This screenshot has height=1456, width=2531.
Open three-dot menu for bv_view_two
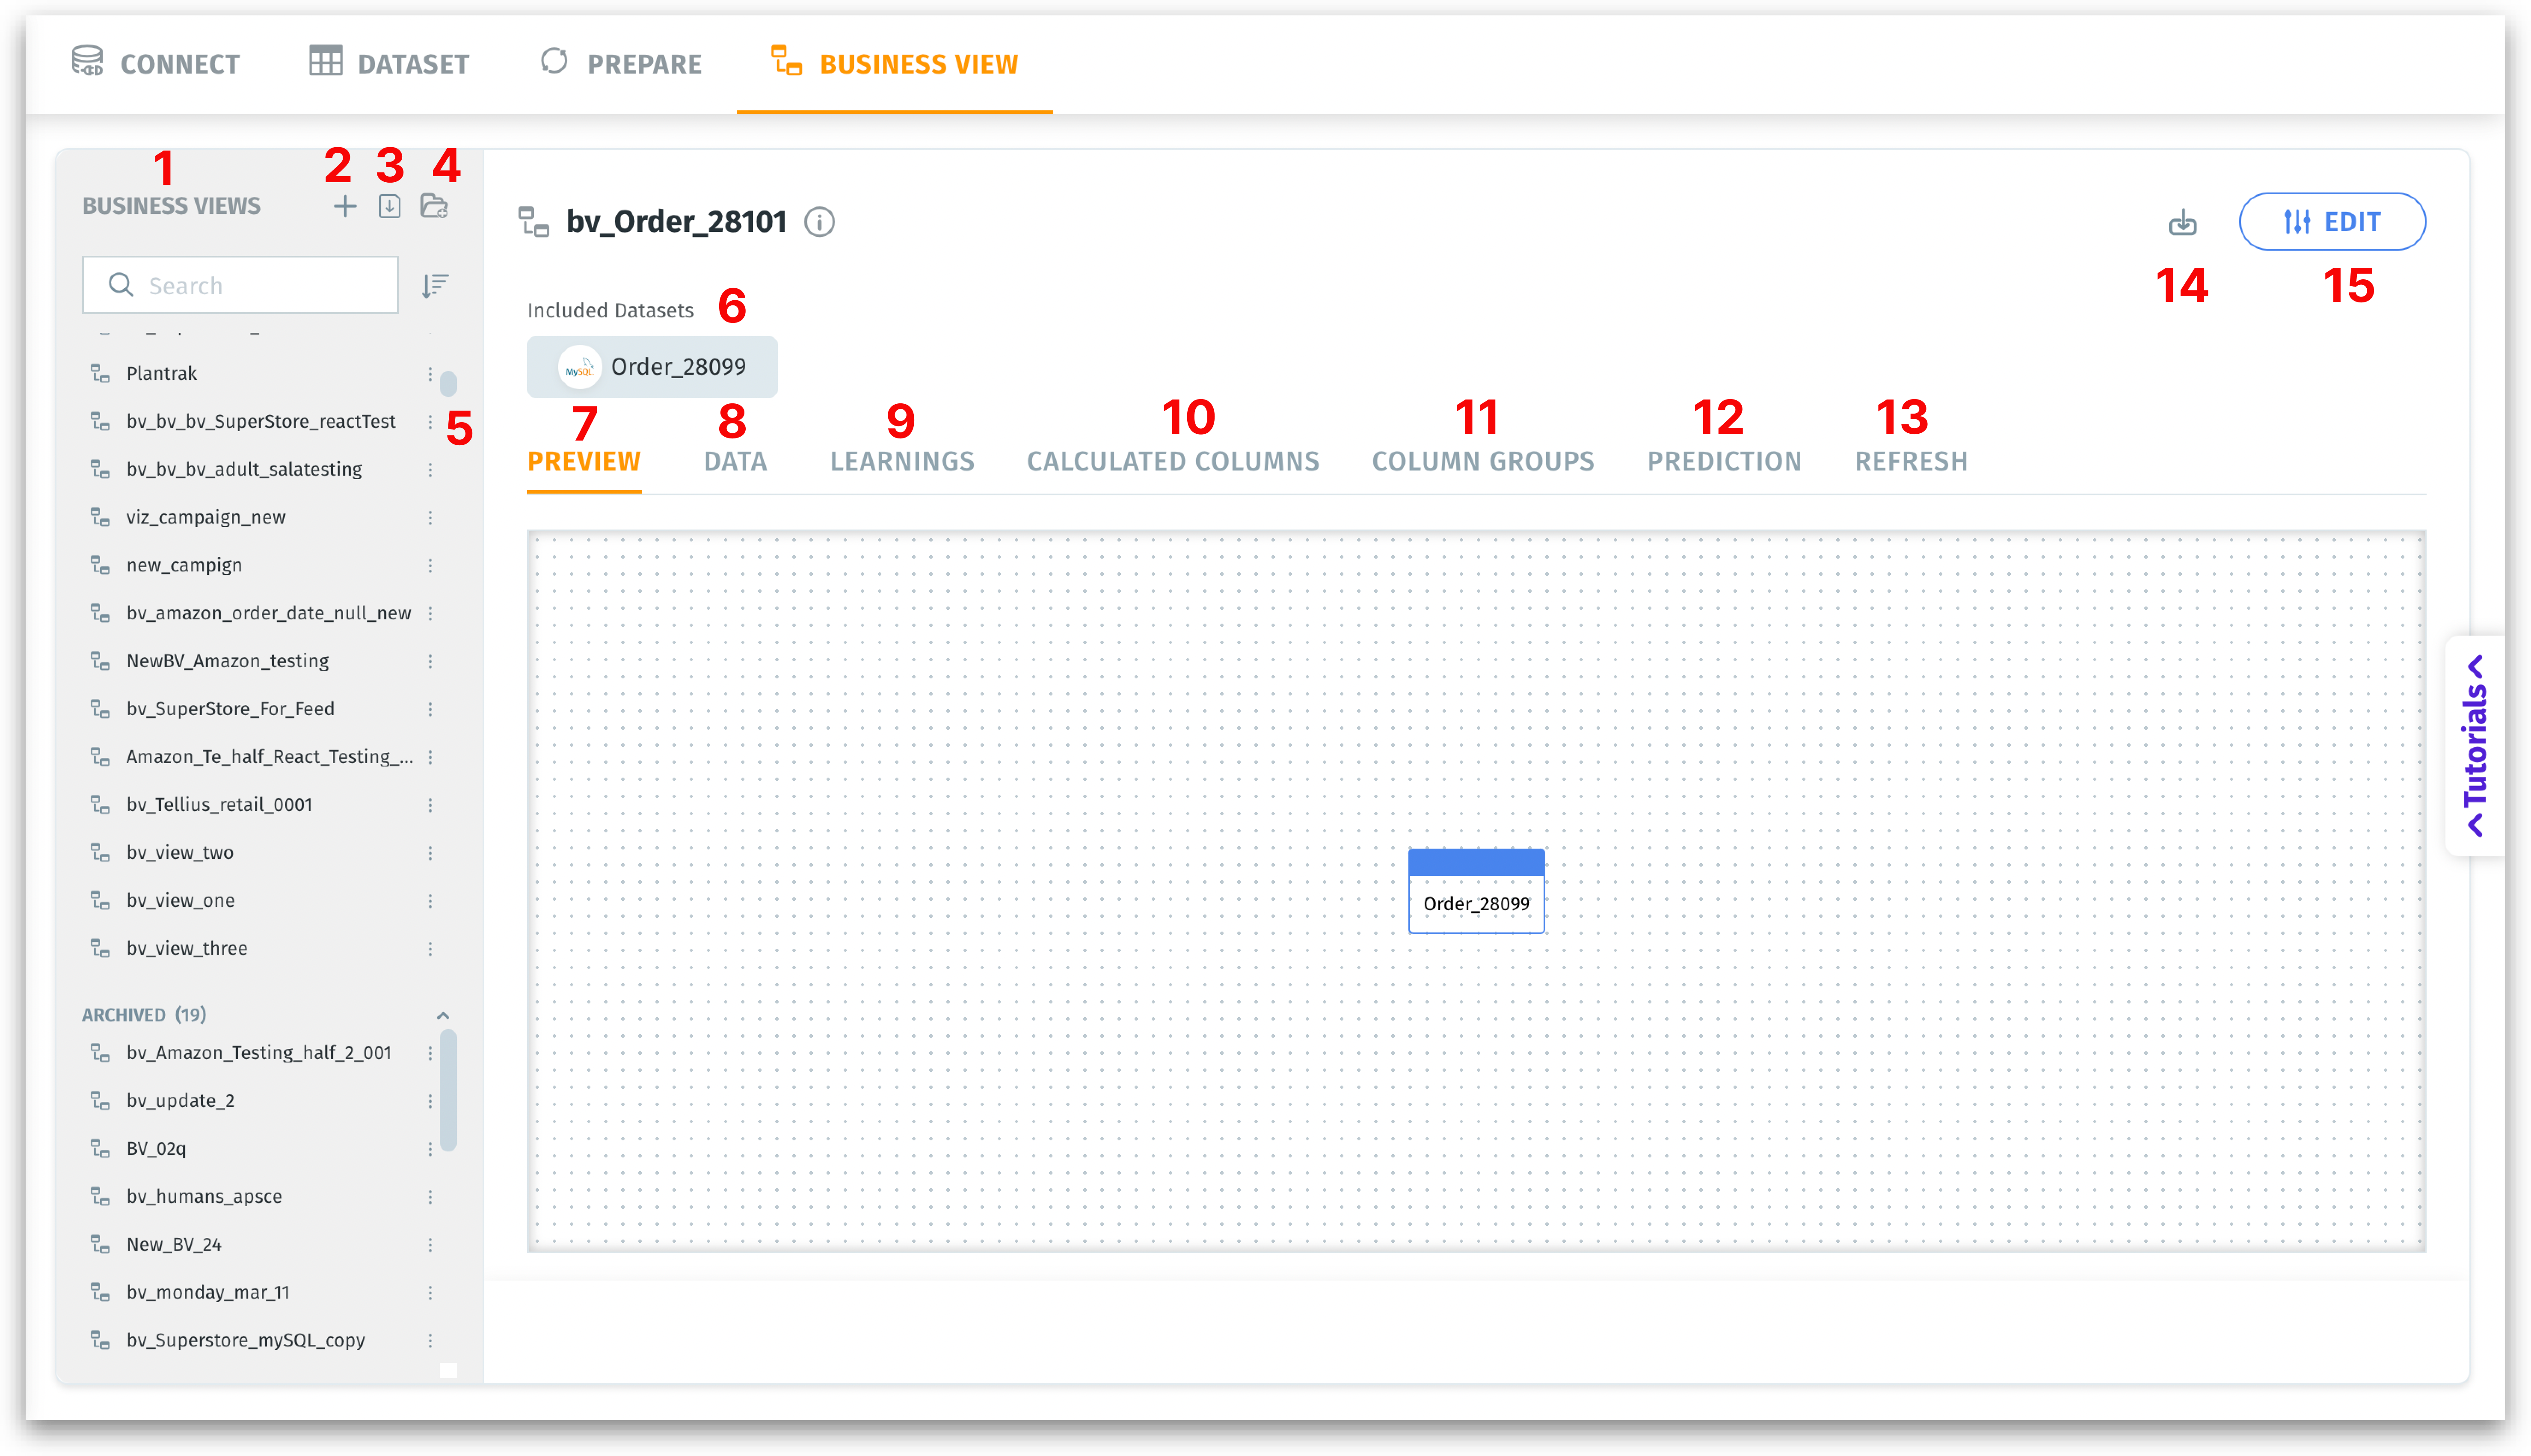tap(431, 853)
